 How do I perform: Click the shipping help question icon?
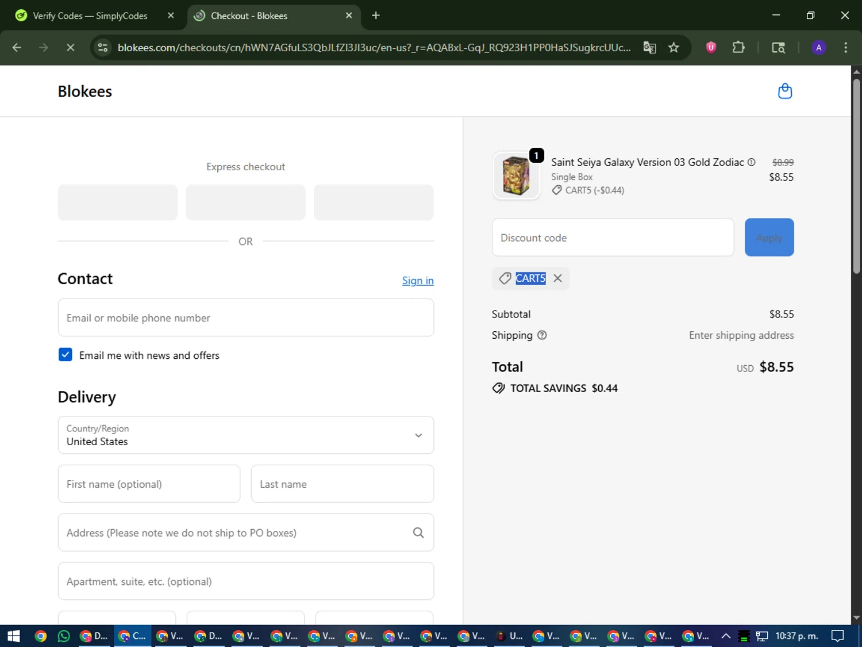coord(542,335)
